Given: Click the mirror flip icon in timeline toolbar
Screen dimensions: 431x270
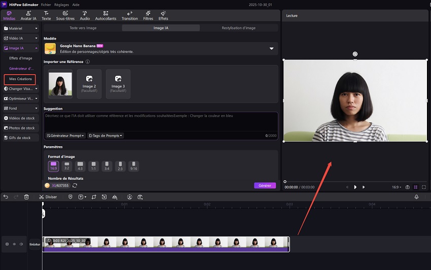Looking at the screenshot, I should [x=115, y=196].
